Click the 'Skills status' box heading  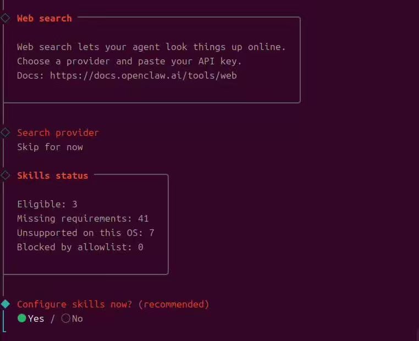point(52,175)
